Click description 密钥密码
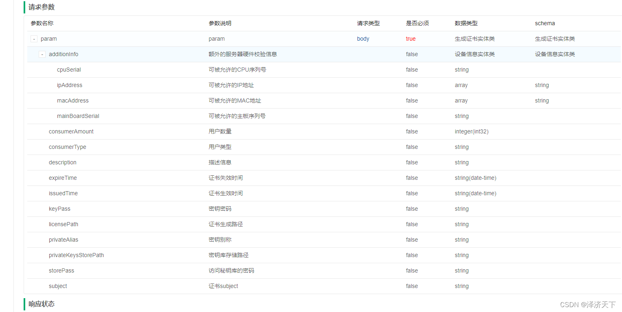Viewport: 622px width, 312px height. point(220,209)
